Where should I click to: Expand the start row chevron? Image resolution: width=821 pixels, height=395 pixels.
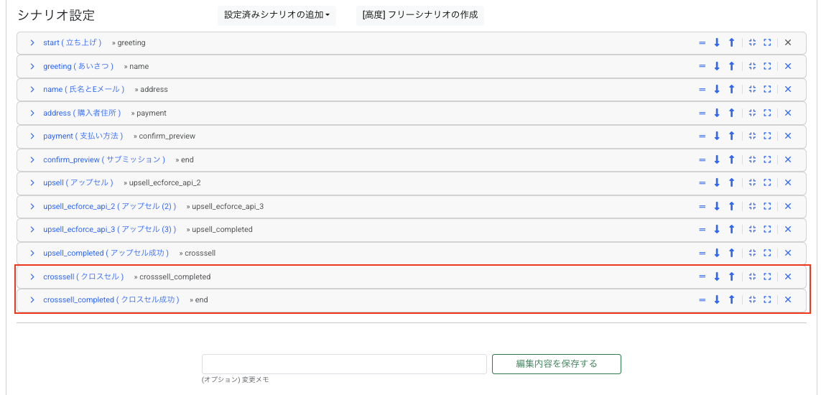32,43
